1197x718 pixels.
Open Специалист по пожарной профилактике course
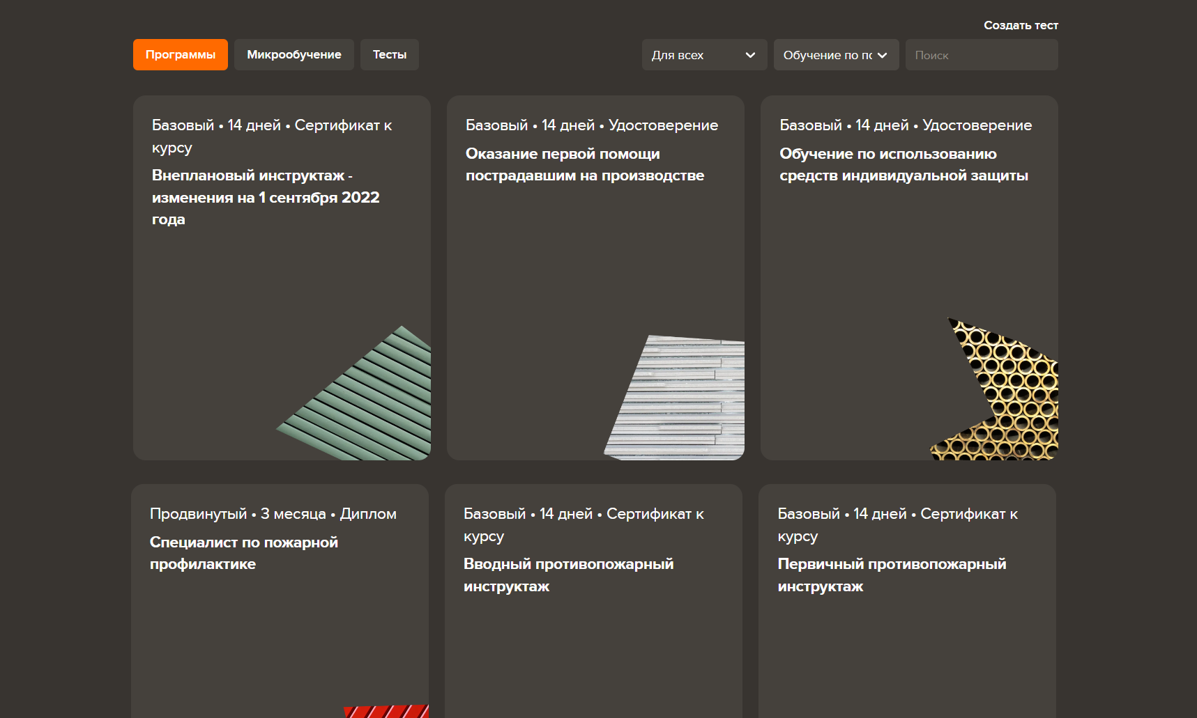(x=243, y=553)
